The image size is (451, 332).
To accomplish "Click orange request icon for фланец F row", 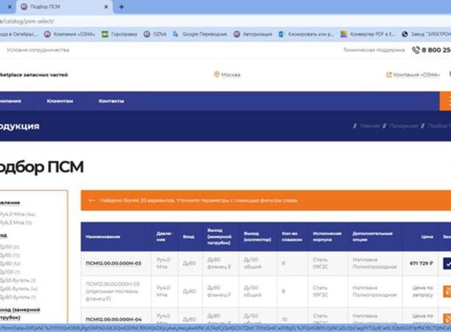I will point(447,291).
